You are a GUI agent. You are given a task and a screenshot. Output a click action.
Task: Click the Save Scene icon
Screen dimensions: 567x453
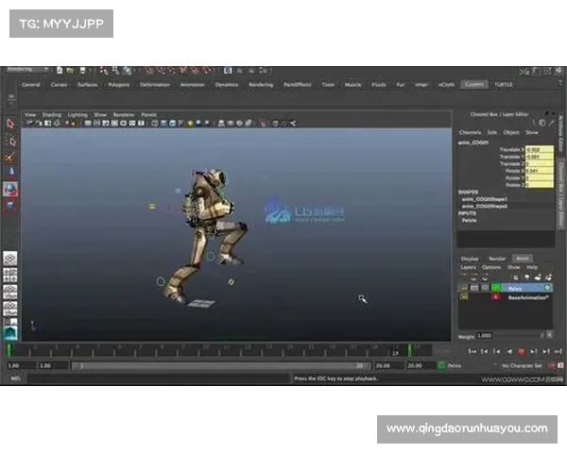[83, 71]
